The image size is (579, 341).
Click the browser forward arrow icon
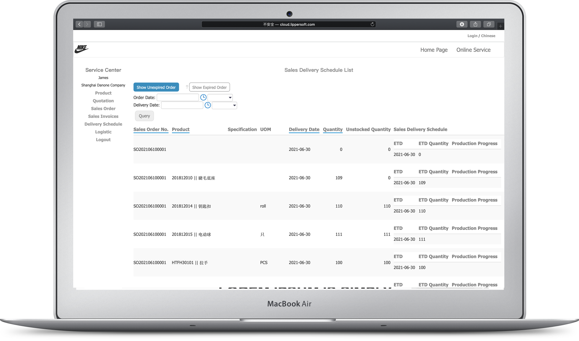tap(87, 24)
